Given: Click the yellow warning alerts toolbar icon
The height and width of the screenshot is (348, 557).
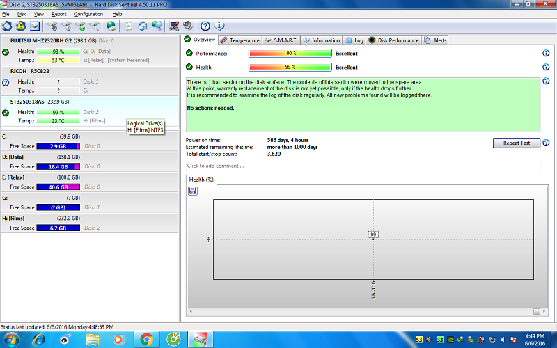Looking at the screenshot, I should point(21,26).
